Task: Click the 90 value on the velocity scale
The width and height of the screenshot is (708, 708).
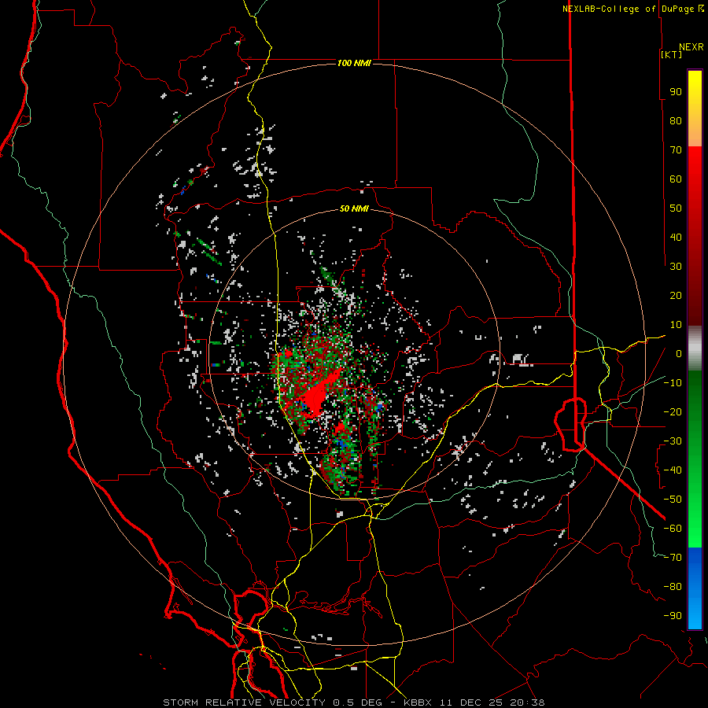Action: coord(676,92)
